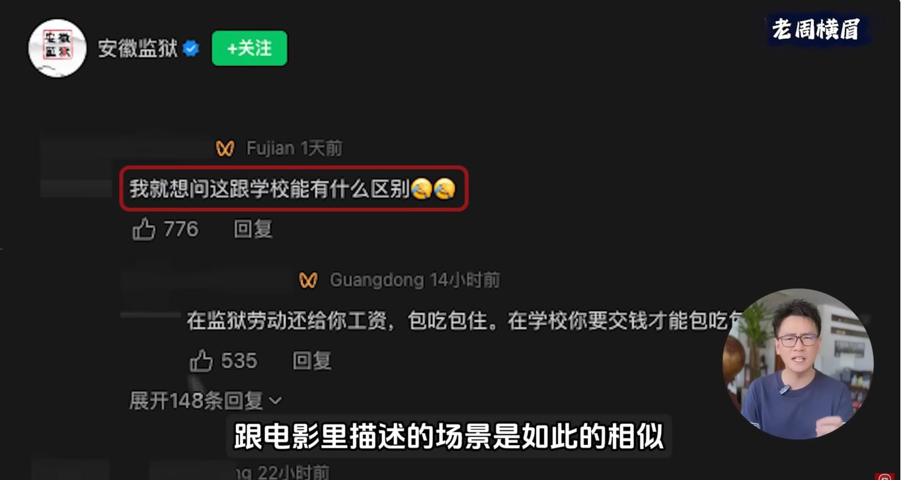Click the 老周横眉 channel watermark
The width and height of the screenshot is (903, 480).
pyautogui.click(x=816, y=30)
